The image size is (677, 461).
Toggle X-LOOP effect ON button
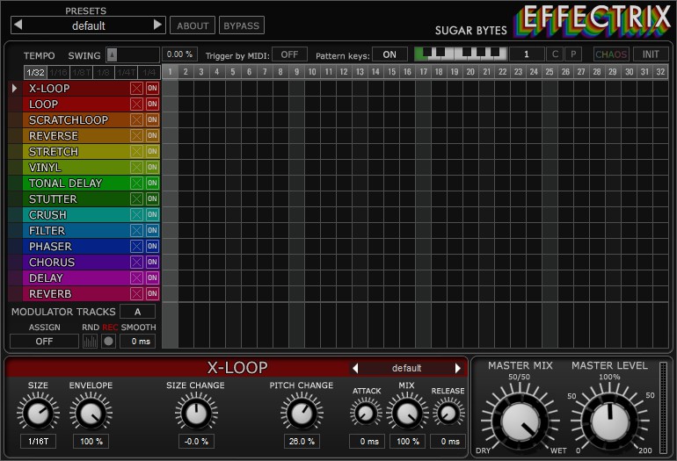(152, 89)
